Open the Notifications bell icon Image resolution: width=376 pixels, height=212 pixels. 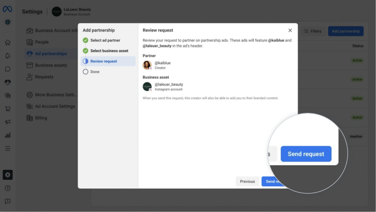pos(7,55)
